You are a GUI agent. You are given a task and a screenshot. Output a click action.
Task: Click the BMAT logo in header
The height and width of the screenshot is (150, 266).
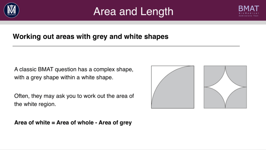(249, 11)
